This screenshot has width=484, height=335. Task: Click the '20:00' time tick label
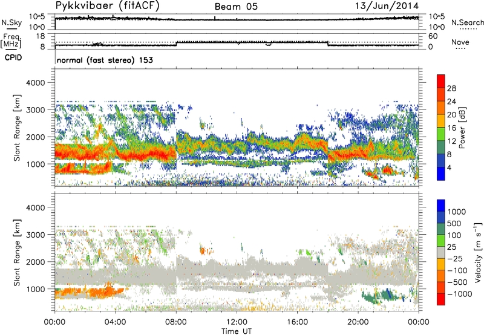[358, 322]
